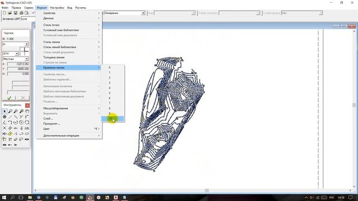This screenshot has height=201, width=358.
Task: Select the point creation tool
Action: click(x=4, y=117)
